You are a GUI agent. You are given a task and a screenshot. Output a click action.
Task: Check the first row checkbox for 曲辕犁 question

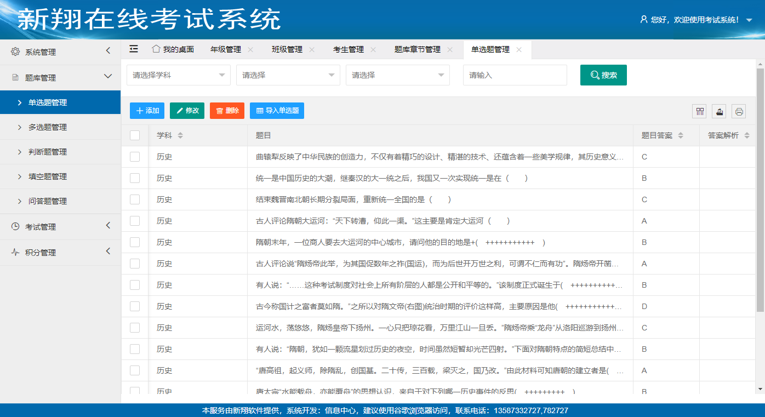[135, 157]
